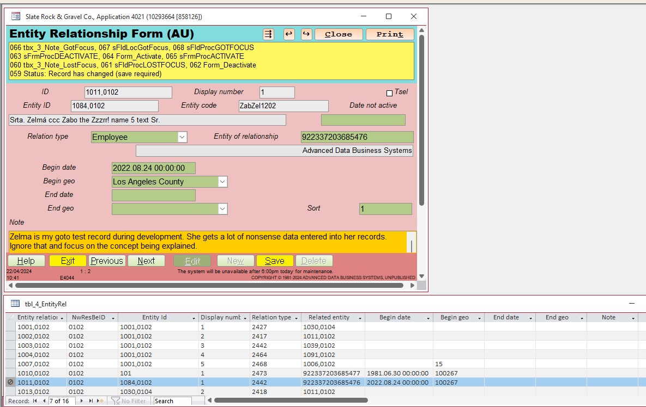Click the tbl_4_EntityRel table icon

tap(15, 304)
